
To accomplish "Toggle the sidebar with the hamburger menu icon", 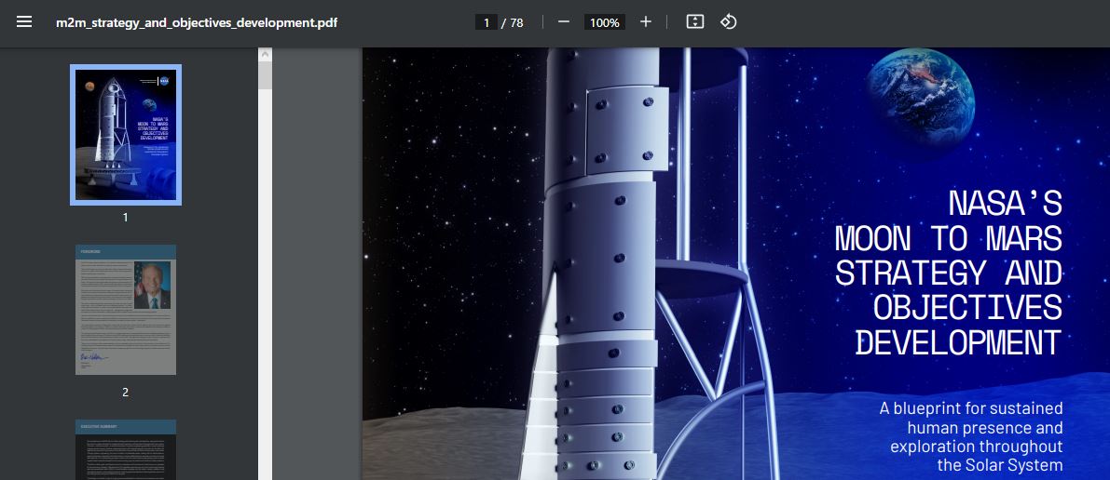I will coord(24,22).
